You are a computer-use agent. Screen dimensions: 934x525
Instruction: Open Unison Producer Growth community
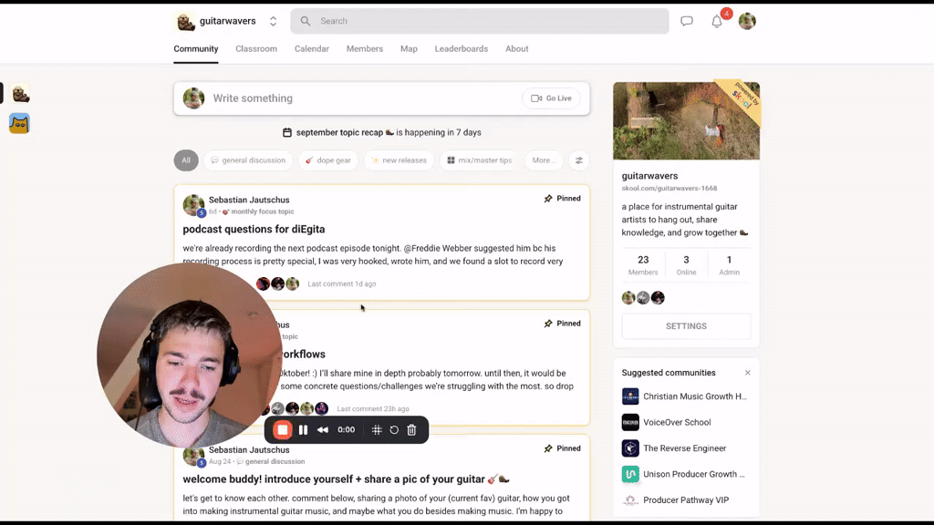tap(684, 474)
